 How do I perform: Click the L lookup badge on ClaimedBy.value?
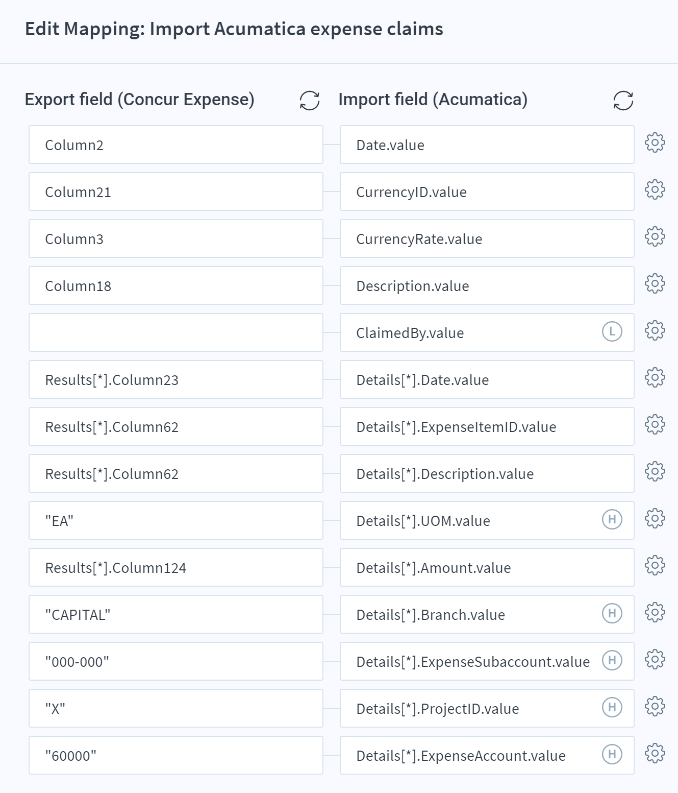tap(612, 331)
